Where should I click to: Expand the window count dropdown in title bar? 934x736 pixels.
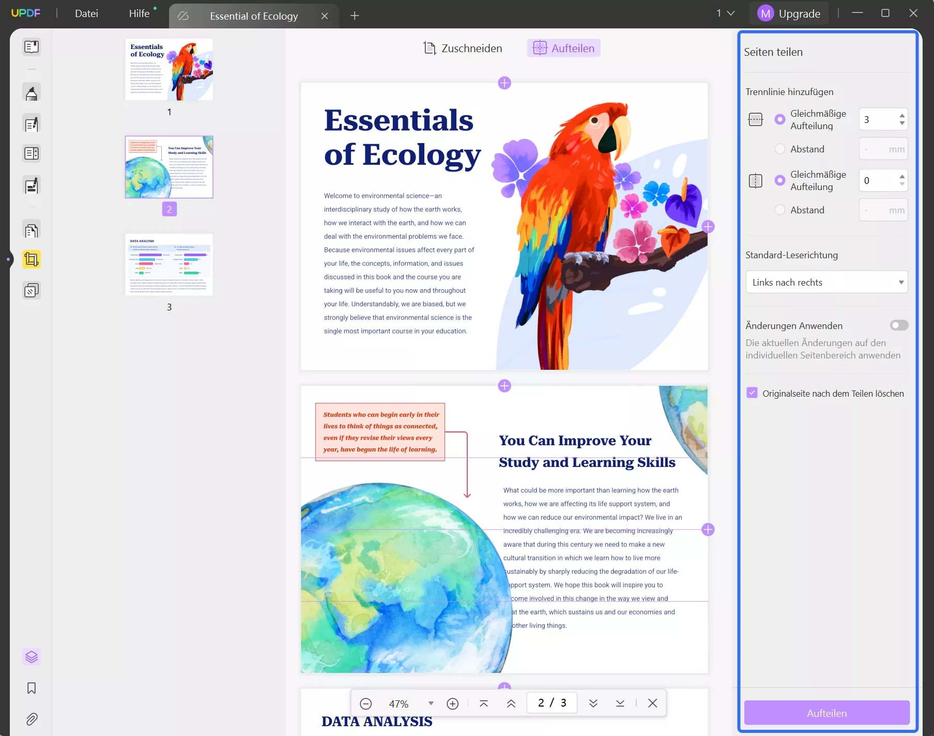click(x=726, y=13)
